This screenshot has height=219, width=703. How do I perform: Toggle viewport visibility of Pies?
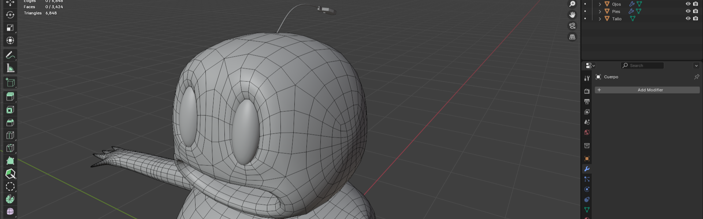coord(688,11)
